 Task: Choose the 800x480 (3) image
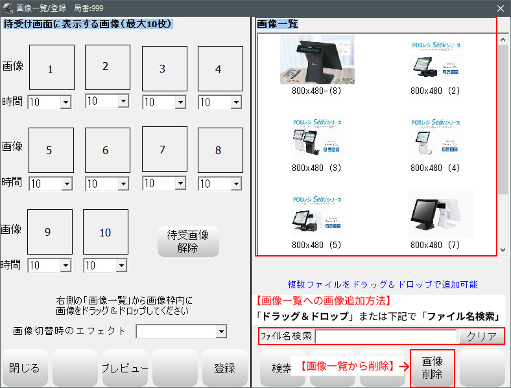pyautogui.click(x=316, y=137)
